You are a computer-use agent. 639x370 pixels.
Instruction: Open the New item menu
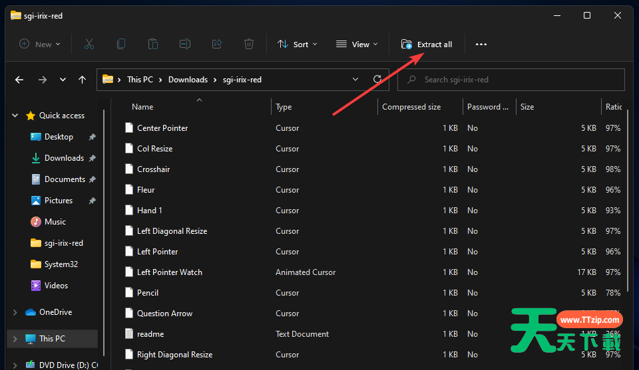click(x=40, y=45)
